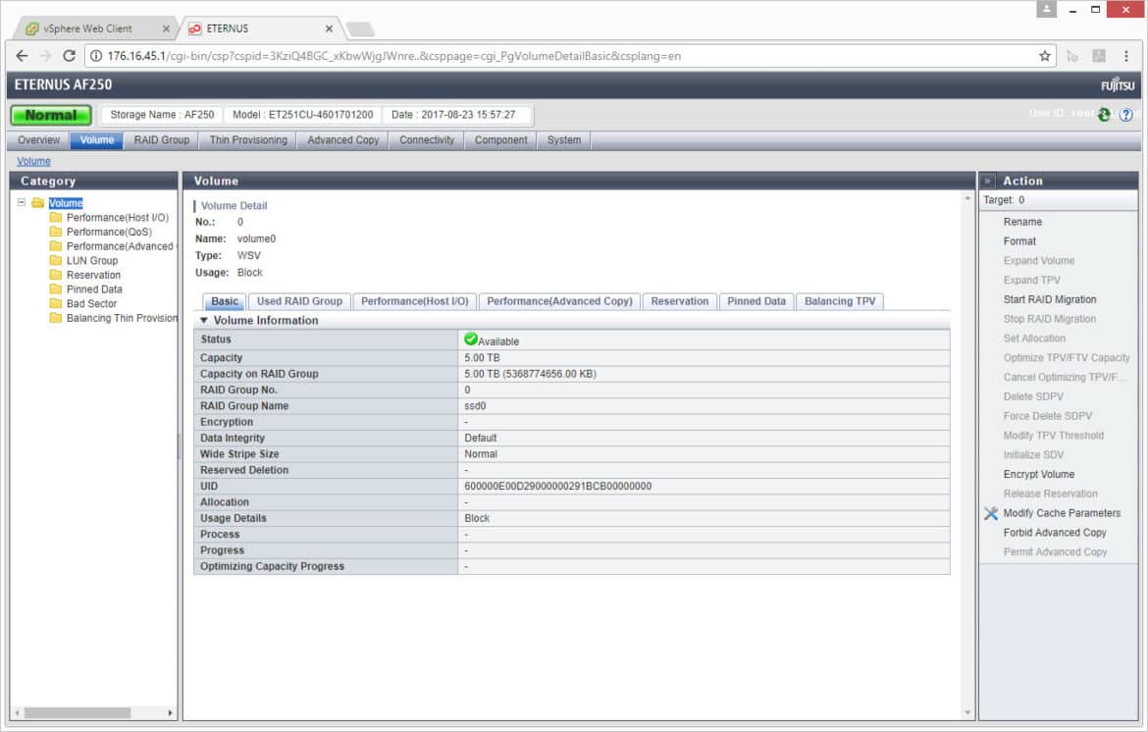The height and width of the screenshot is (732, 1148).
Task: Click the Rename action
Action: (x=1022, y=222)
